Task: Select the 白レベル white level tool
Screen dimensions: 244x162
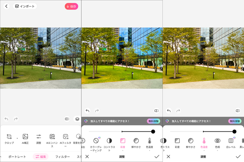Action: (231, 143)
